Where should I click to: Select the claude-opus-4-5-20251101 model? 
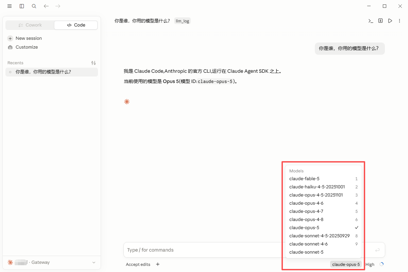[x=323, y=195]
